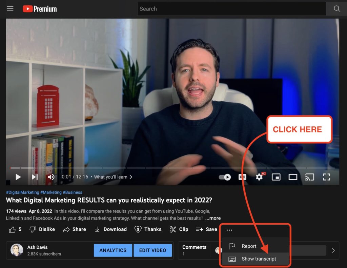Viewport: 347px width, 268px height.
Task: Switch to miniplayer mode
Action: click(276, 177)
